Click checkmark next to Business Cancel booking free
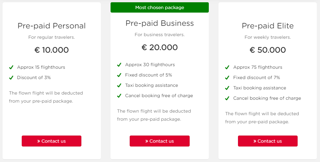320x162 pixels. (119, 96)
